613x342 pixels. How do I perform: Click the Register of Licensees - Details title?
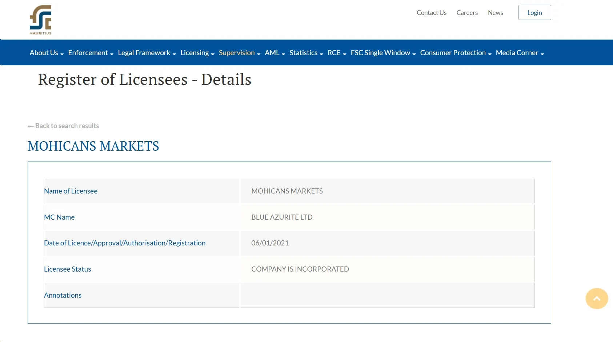pos(145,80)
